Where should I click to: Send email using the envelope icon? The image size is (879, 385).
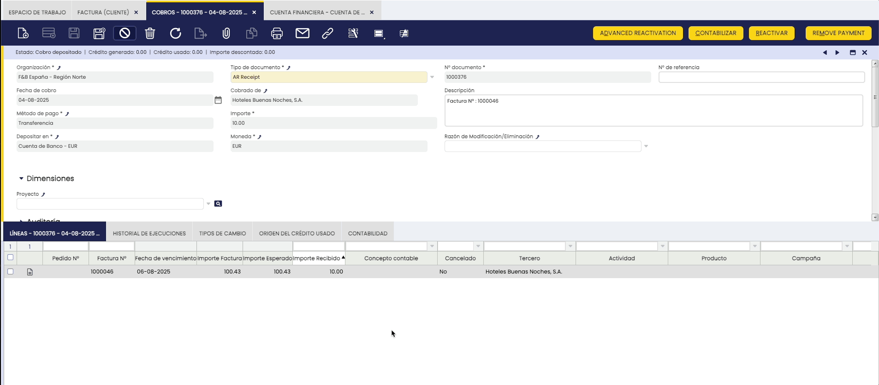303,33
